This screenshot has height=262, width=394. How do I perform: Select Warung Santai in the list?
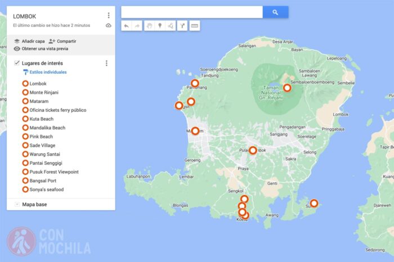coord(42,154)
